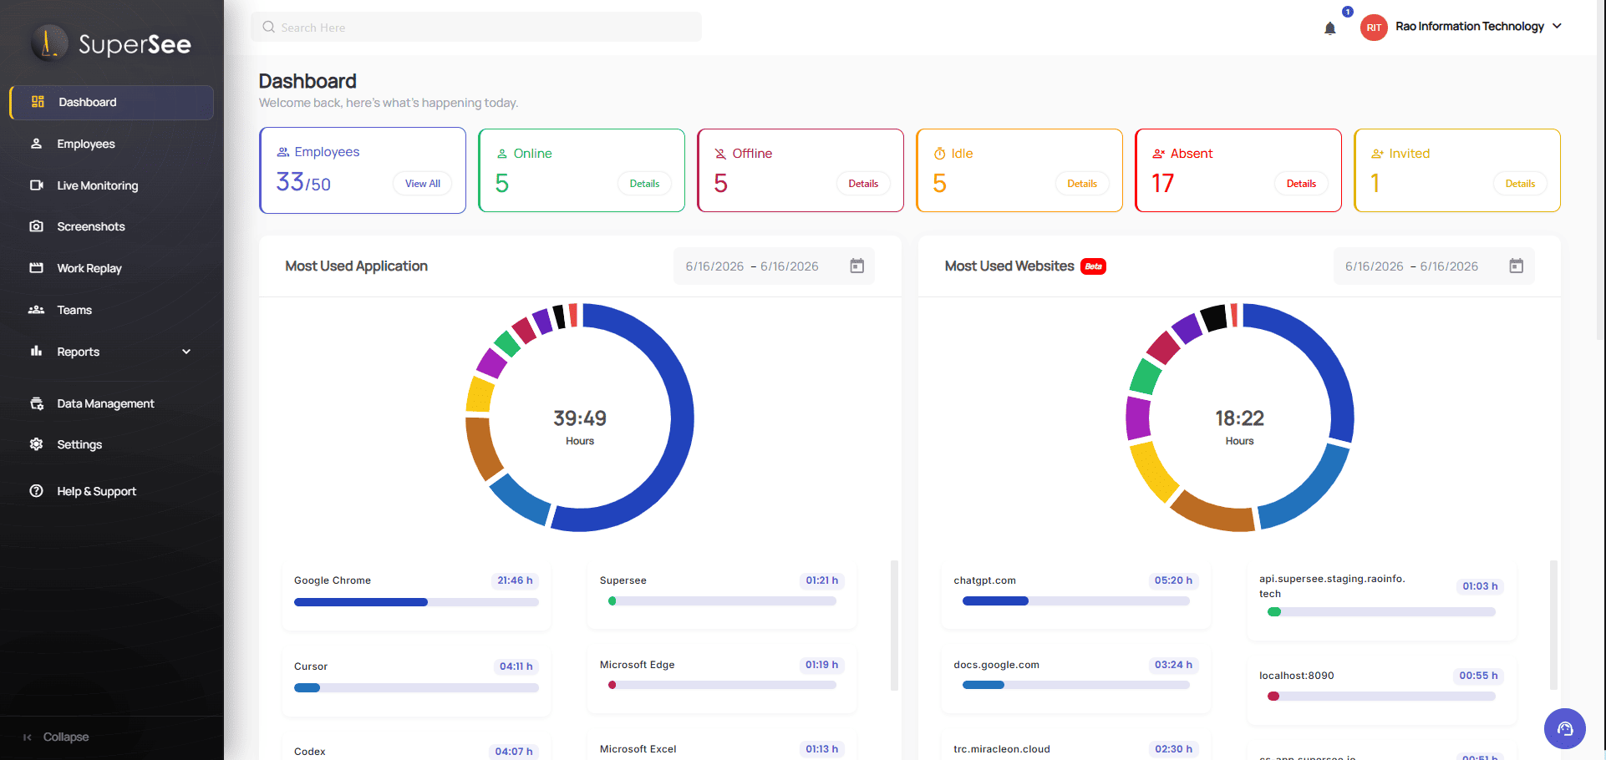Click the Microsoft Excel application entry
Screen dimensions: 1606x760
[x=638, y=749]
